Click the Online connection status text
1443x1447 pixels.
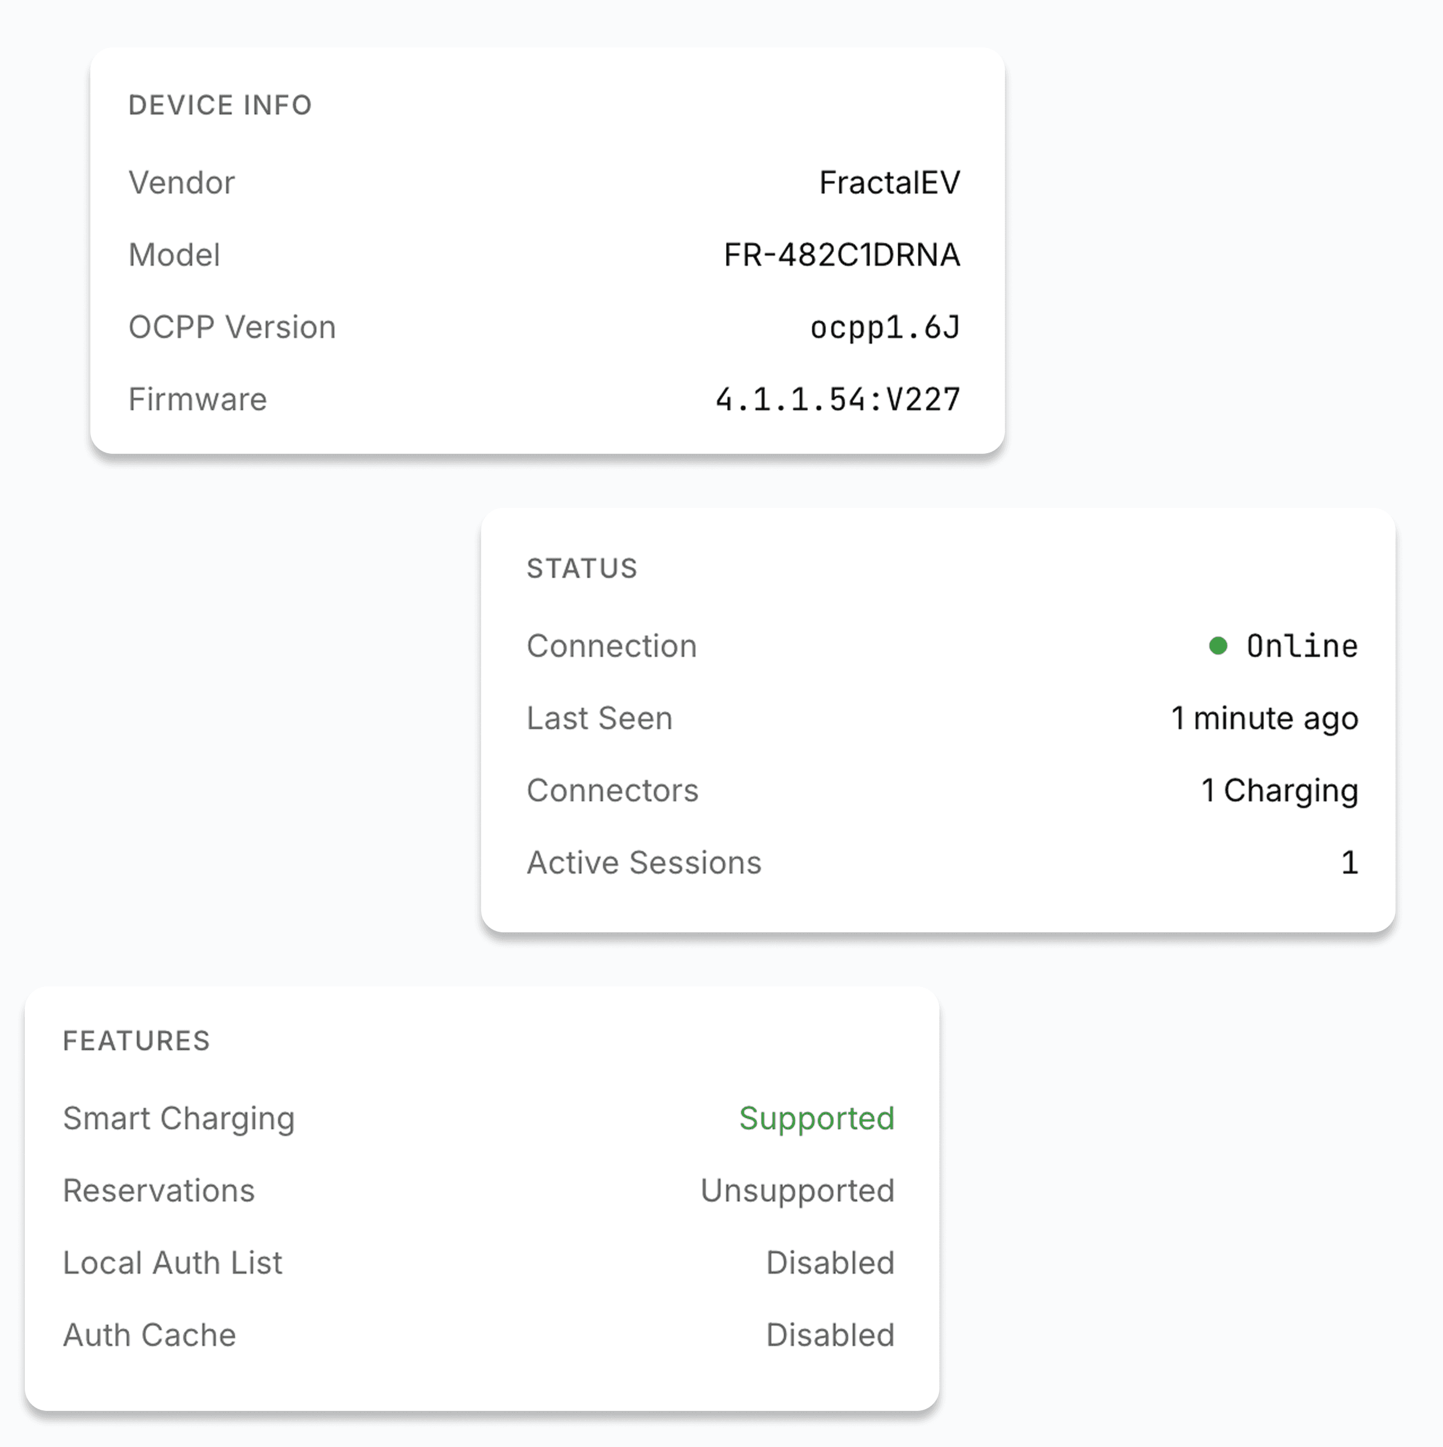pos(1301,646)
